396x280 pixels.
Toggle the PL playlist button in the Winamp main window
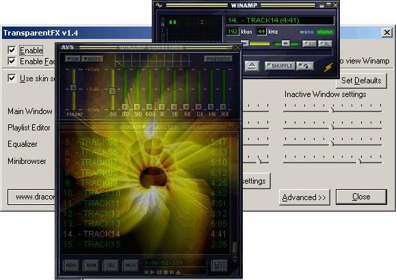point(325,44)
